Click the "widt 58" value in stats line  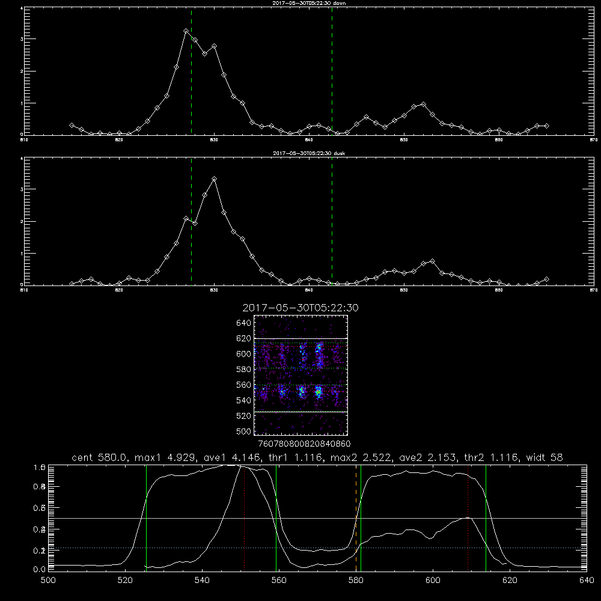coord(545,457)
